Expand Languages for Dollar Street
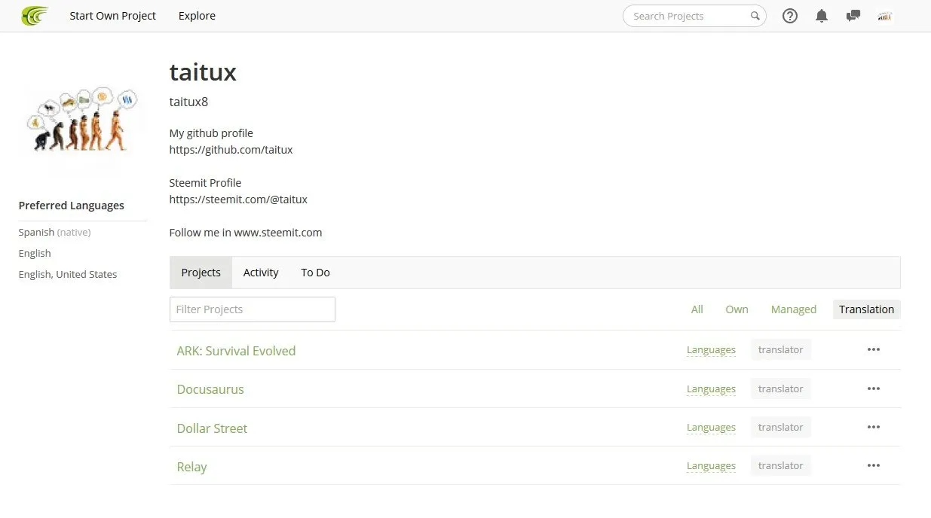 pos(711,428)
